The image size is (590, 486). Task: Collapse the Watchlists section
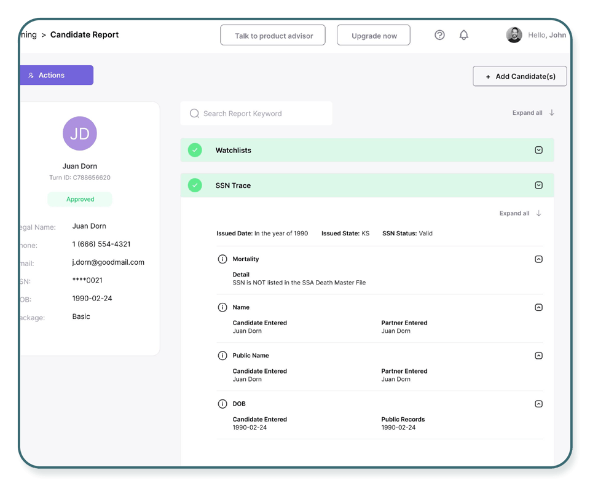coord(538,149)
